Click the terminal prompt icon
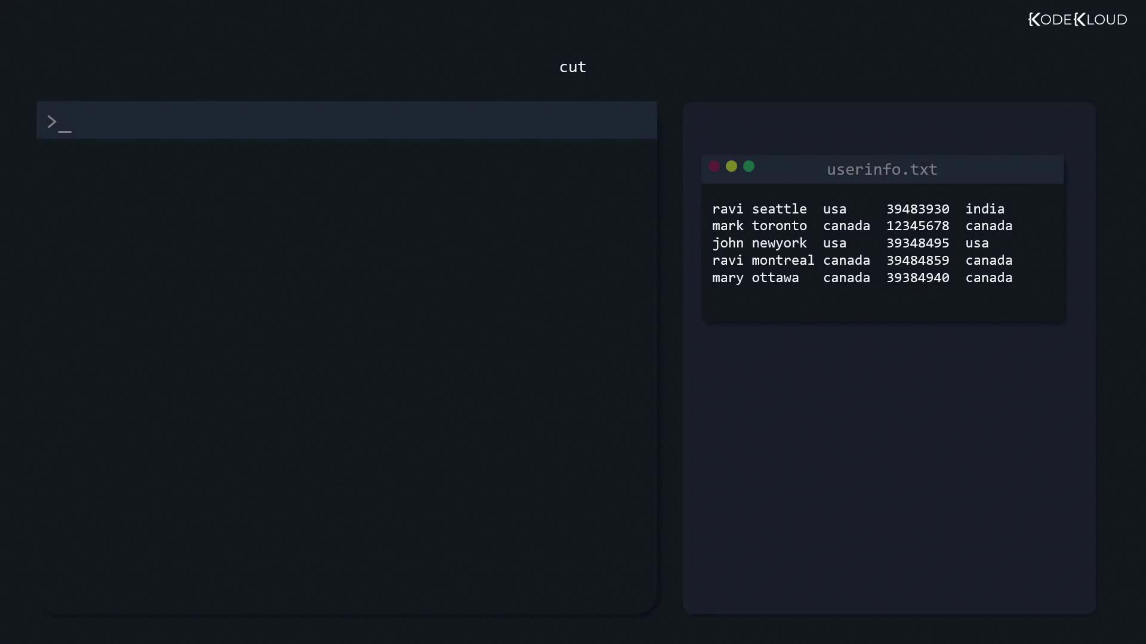Viewport: 1146px width, 644px height. pyautogui.click(x=58, y=123)
